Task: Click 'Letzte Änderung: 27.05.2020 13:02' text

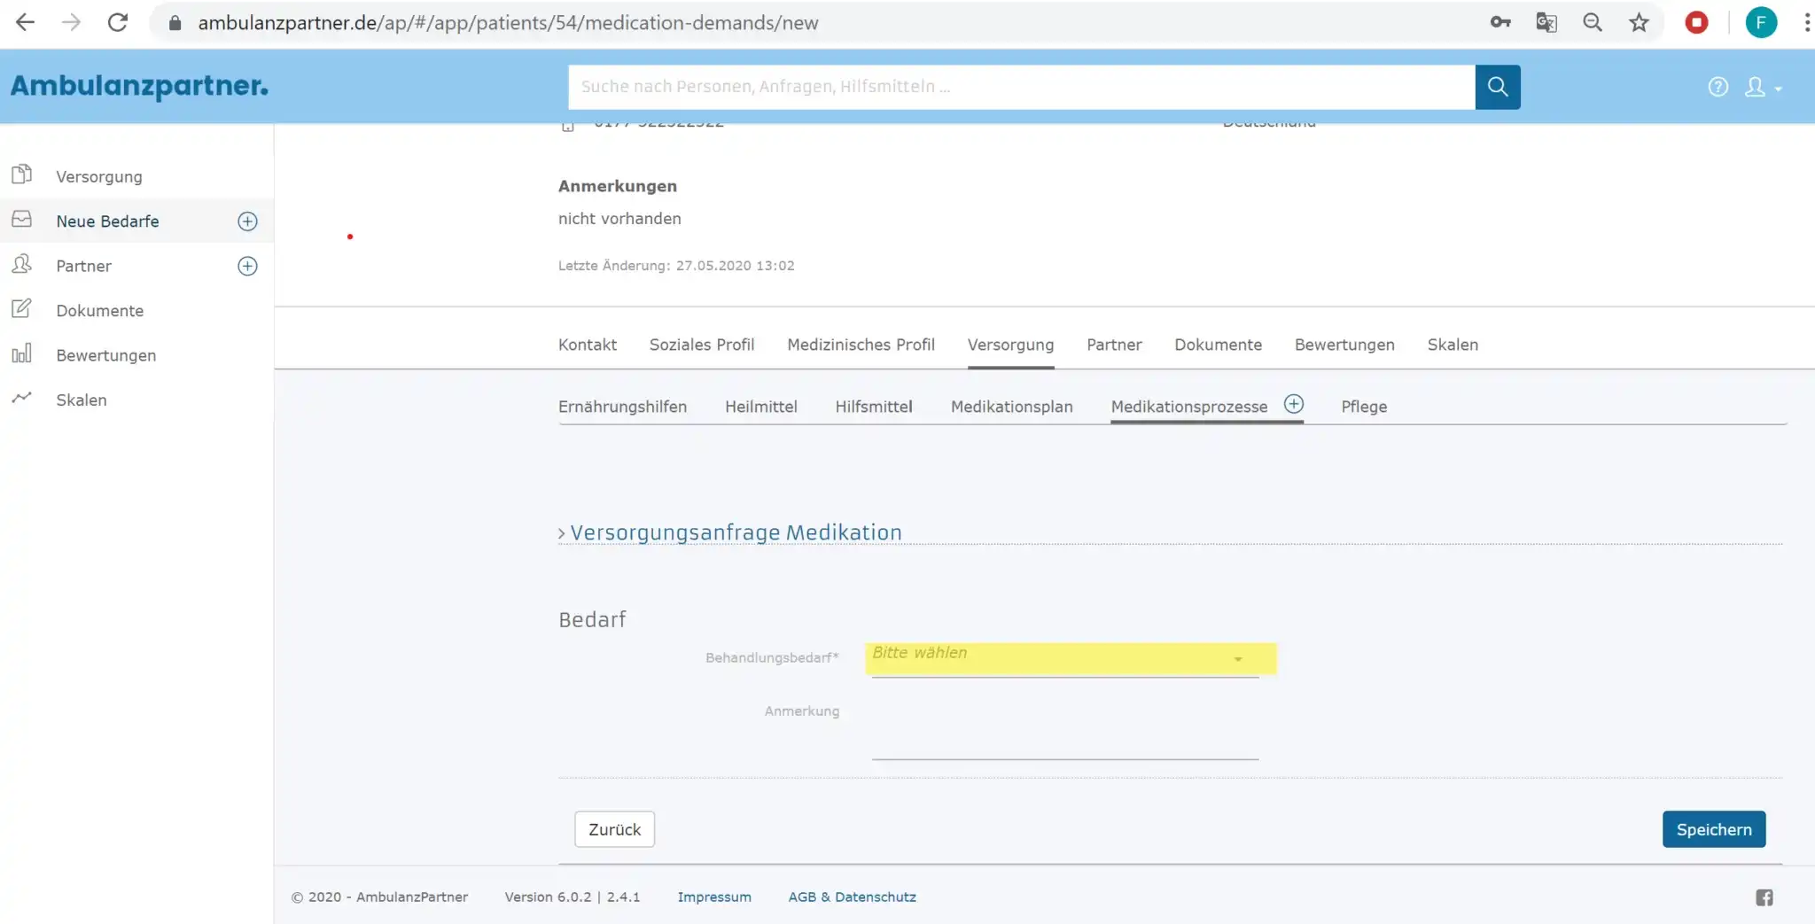Action: pyautogui.click(x=675, y=266)
